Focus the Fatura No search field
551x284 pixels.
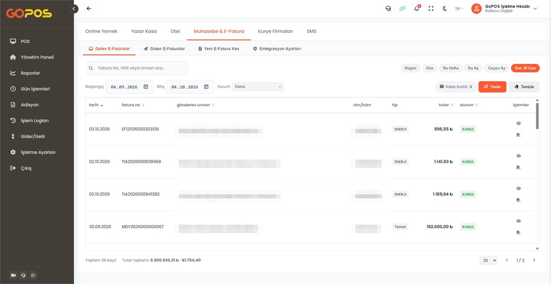[x=137, y=68]
